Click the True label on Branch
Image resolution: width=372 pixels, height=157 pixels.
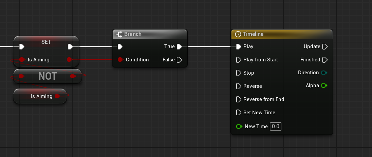point(169,46)
